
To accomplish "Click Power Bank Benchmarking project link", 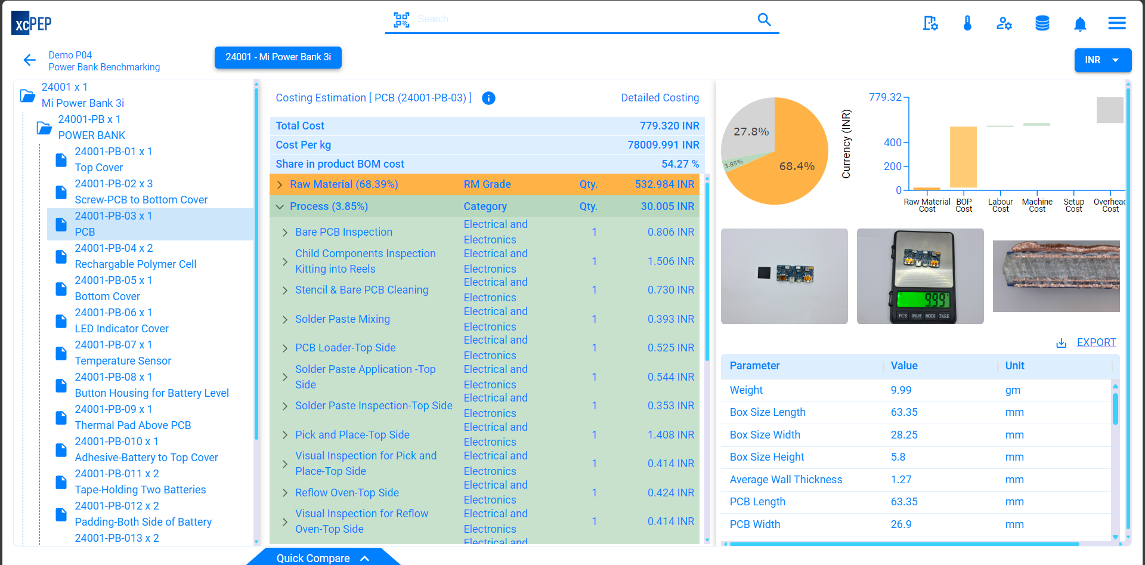I will pyautogui.click(x=104, y=67).
